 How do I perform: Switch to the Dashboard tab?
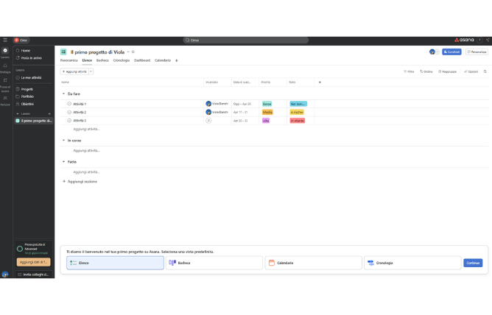(142, 60)
